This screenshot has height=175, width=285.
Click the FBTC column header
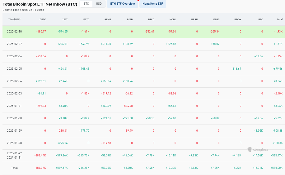coord(86,20)
